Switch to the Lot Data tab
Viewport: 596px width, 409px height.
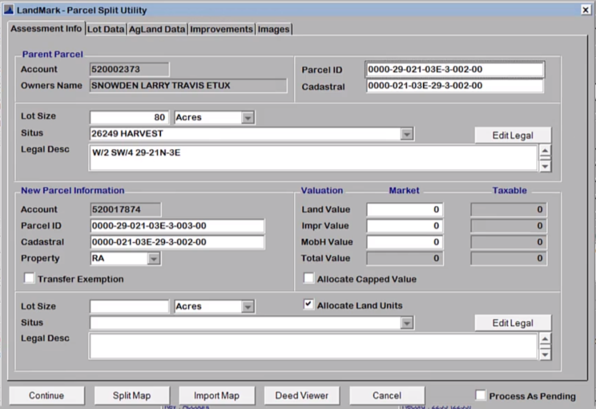point(105,29)
